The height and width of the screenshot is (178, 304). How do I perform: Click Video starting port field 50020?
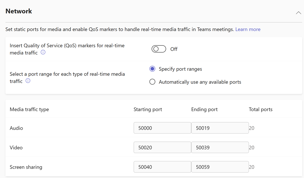(x=162, y=148)
